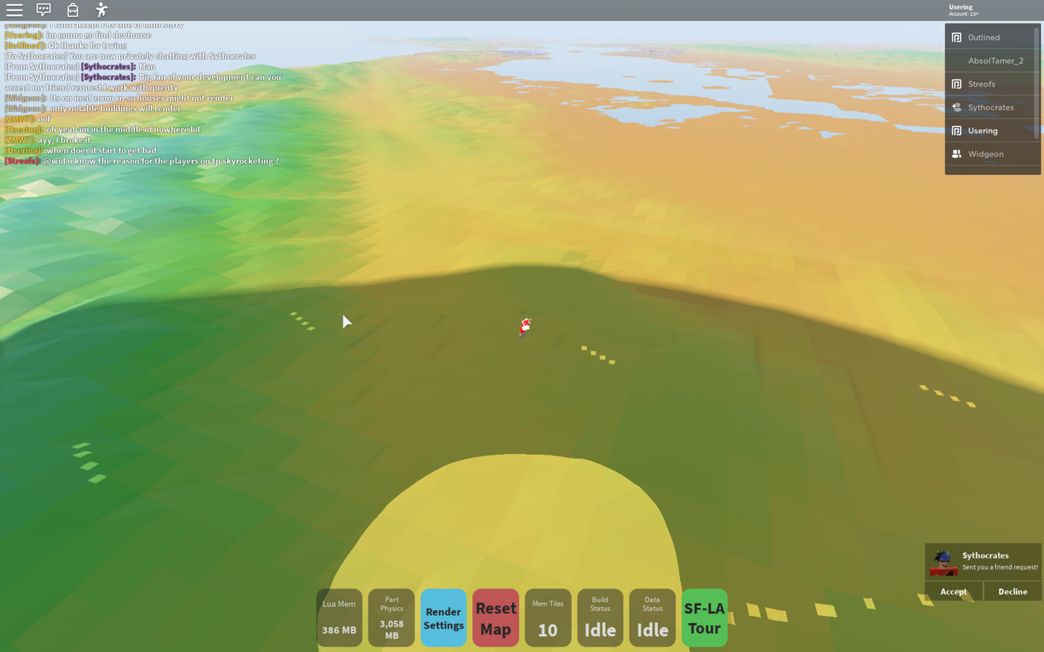This screenshot has height=652, width=1044.
Task: Click the friend-request icon next to Sythocrates
Action: (x=955, y=107)
